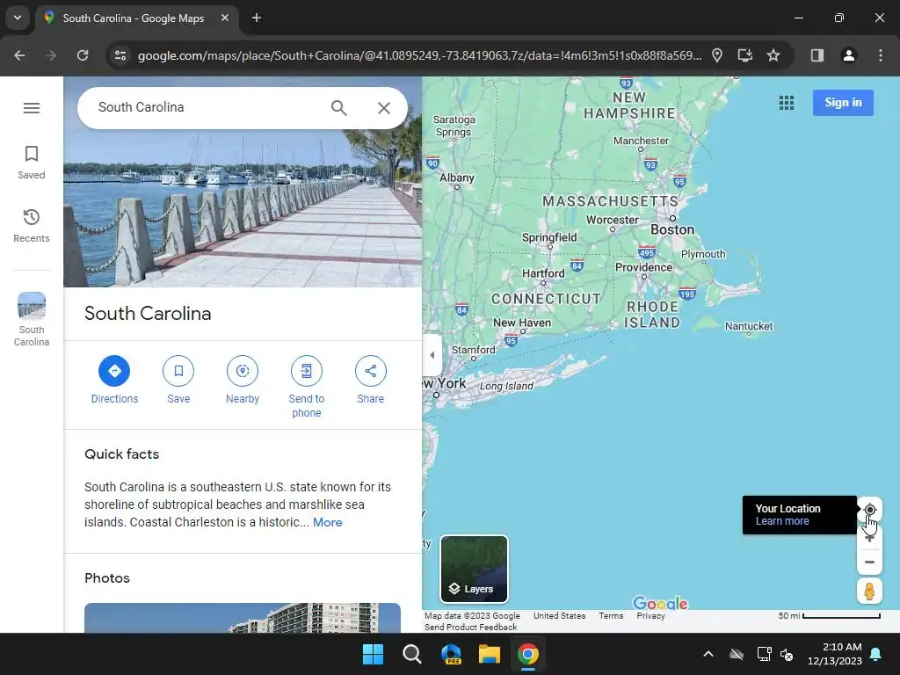Open the building photo under Photos
This screenshot has height=675, width=900.
pyautogui.click(x=243, y=618)
